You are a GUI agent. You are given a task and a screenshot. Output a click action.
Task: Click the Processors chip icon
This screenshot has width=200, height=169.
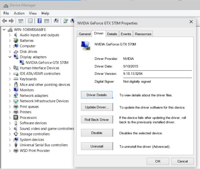(16, 117)
